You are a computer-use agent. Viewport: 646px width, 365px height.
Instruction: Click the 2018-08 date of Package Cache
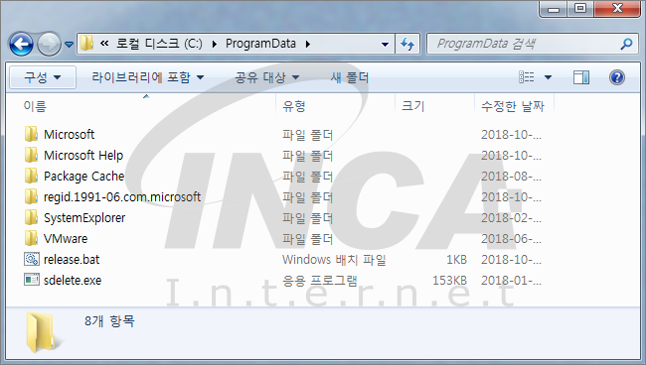point(511,177)
